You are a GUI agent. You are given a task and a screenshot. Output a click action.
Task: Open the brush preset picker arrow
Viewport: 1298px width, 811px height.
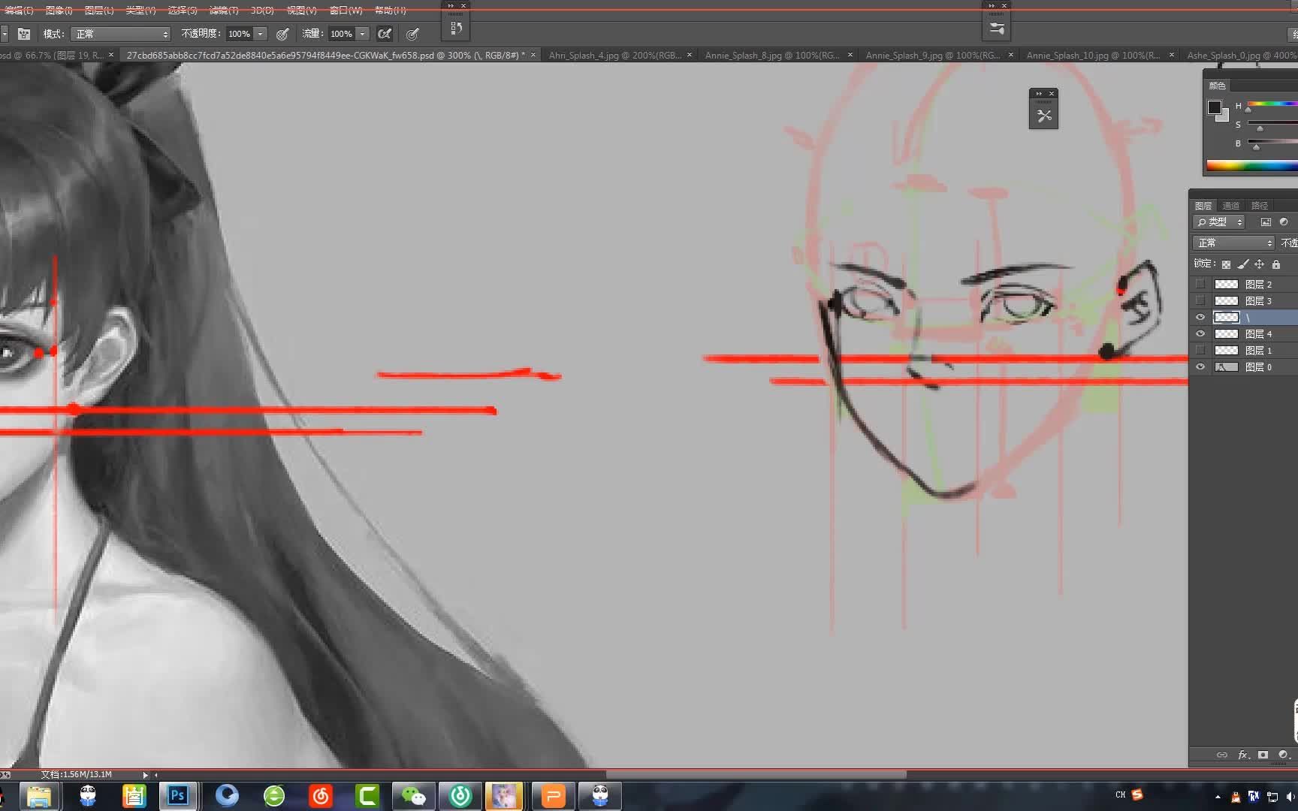coord(4,34)
